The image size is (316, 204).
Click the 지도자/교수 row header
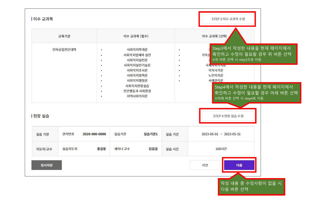click(44, 149)
